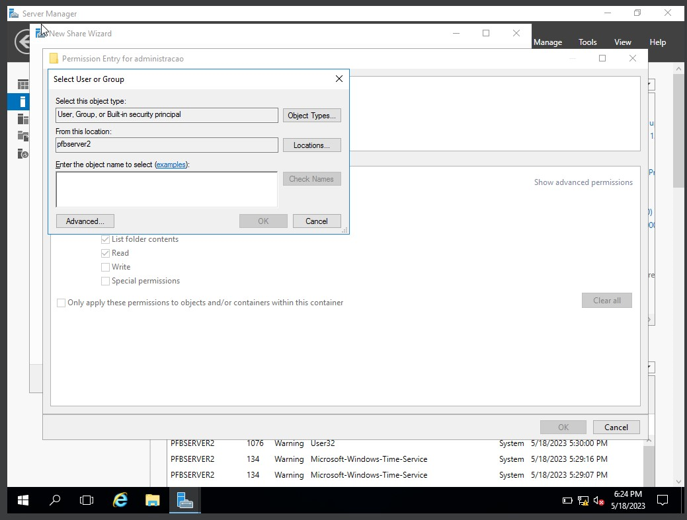Open Task View from the taskbar
The image size is (687, 520).
[x=87, y=500]
